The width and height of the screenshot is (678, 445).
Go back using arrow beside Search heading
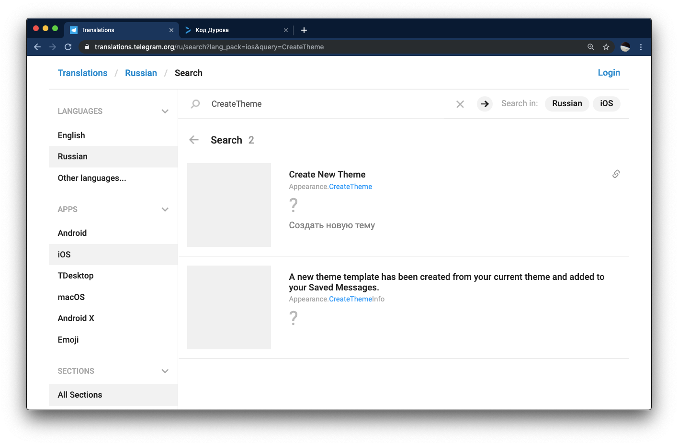click(x=194, y=140)
